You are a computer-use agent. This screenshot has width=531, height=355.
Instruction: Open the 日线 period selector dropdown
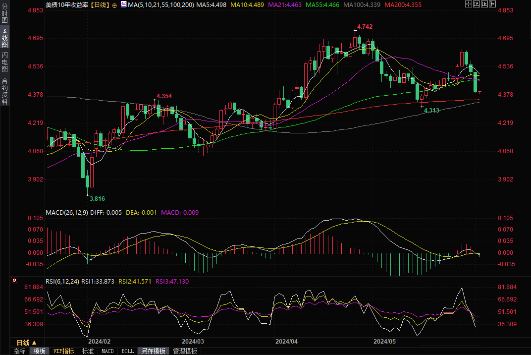(27, 343)
